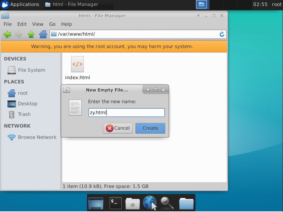Click File Manager title bar shade arrow

click(198, 16)
